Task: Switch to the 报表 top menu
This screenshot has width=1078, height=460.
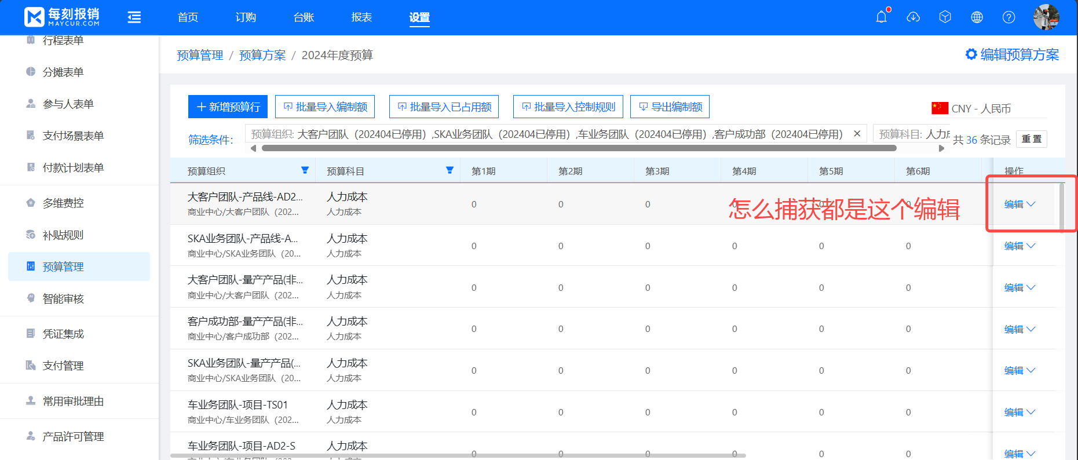Action: coord(361,17)
